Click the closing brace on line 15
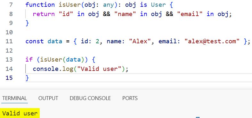 pos(27,78)
